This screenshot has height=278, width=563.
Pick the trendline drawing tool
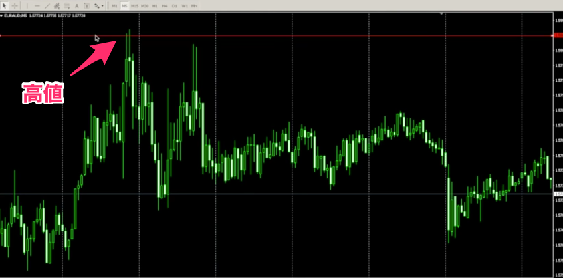click(x=47, y=6)
